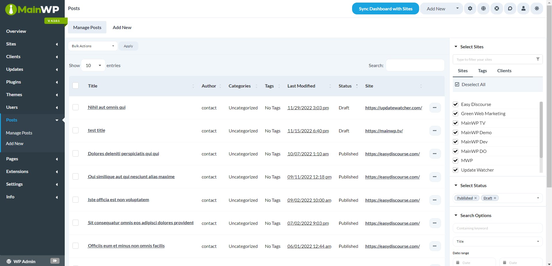Open the Plugins sidebar menu

(32, 82)
